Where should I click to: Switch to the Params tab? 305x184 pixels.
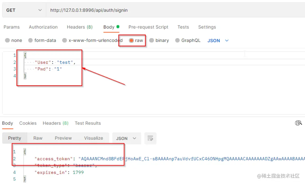pos(12,27)
